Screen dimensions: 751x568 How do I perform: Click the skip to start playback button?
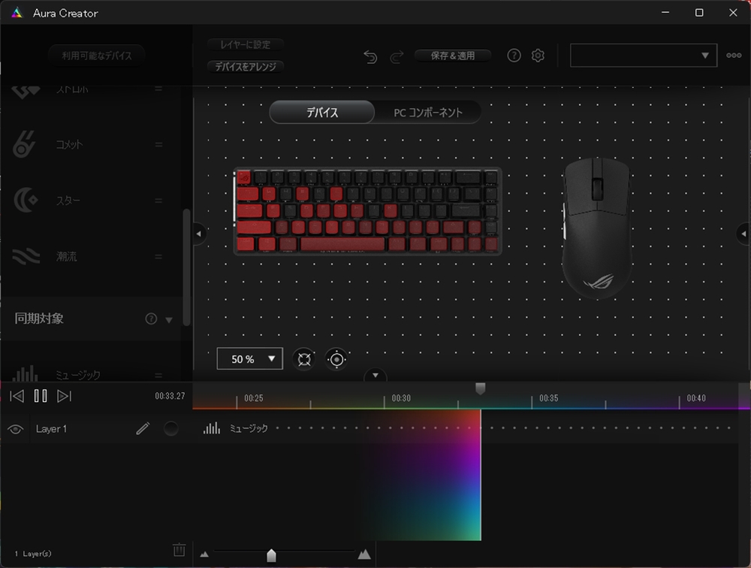(x=17, y=396)
